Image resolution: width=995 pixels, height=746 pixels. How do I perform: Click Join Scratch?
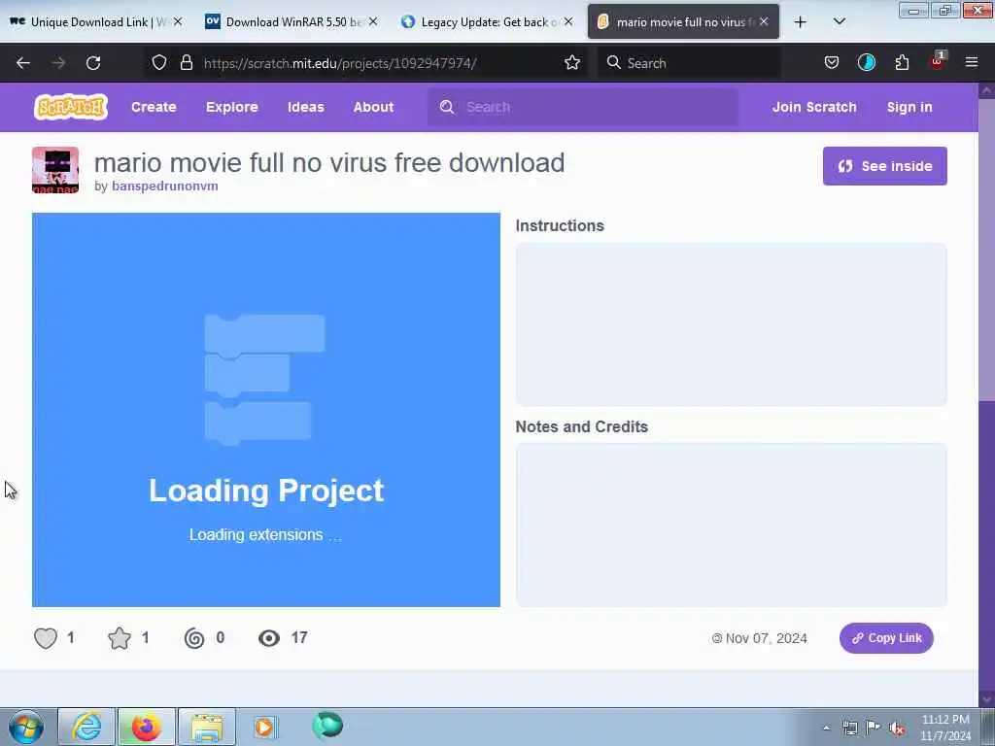pos(814,107)
